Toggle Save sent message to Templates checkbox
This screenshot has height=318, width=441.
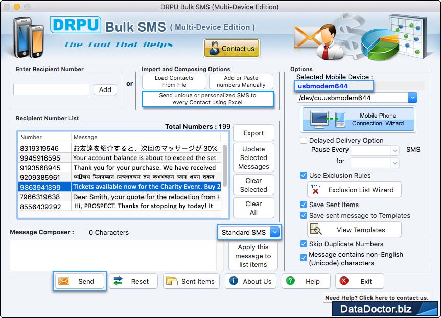(304, 216)
